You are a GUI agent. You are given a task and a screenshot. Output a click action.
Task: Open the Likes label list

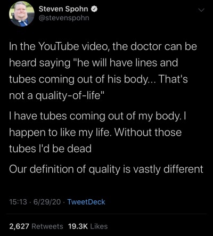(x=99, y=226)
